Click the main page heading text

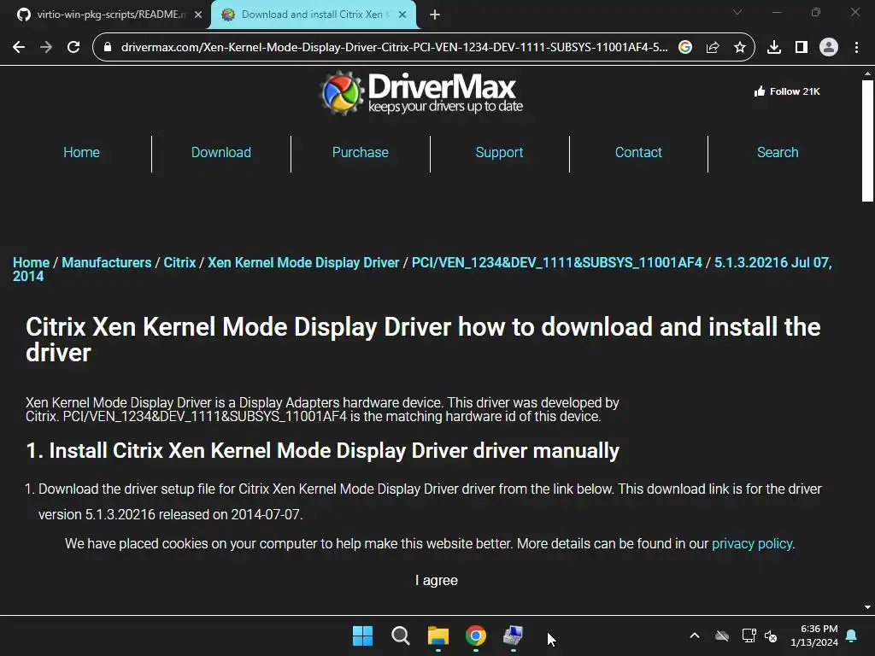[423, 340]
